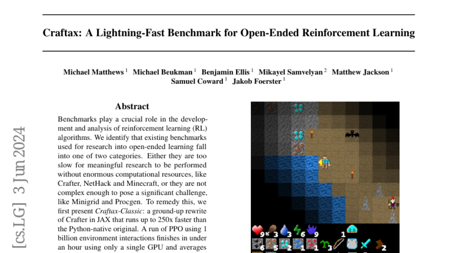
Task: Select the diamond helmet icon in inventory
Action: point(352,230)
